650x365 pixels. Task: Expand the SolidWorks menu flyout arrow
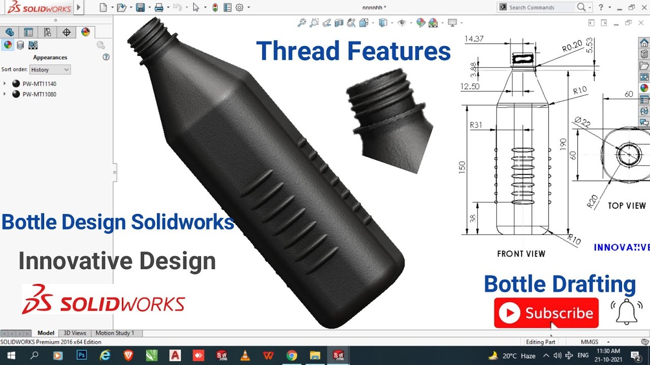click(78, 8)
